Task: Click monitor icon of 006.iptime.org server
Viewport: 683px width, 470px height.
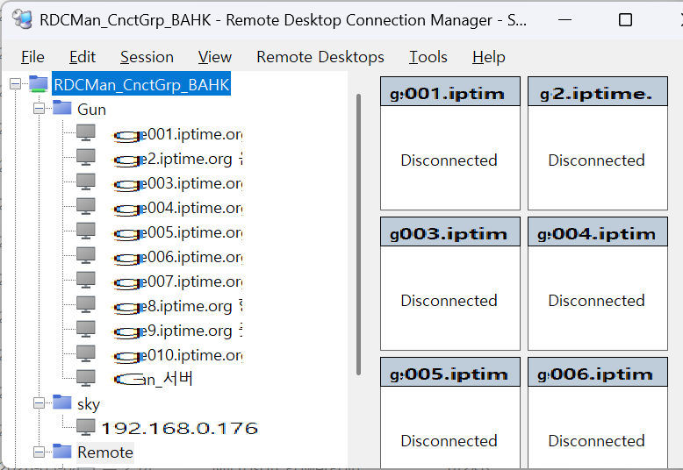Action: [x=86, y=255]
